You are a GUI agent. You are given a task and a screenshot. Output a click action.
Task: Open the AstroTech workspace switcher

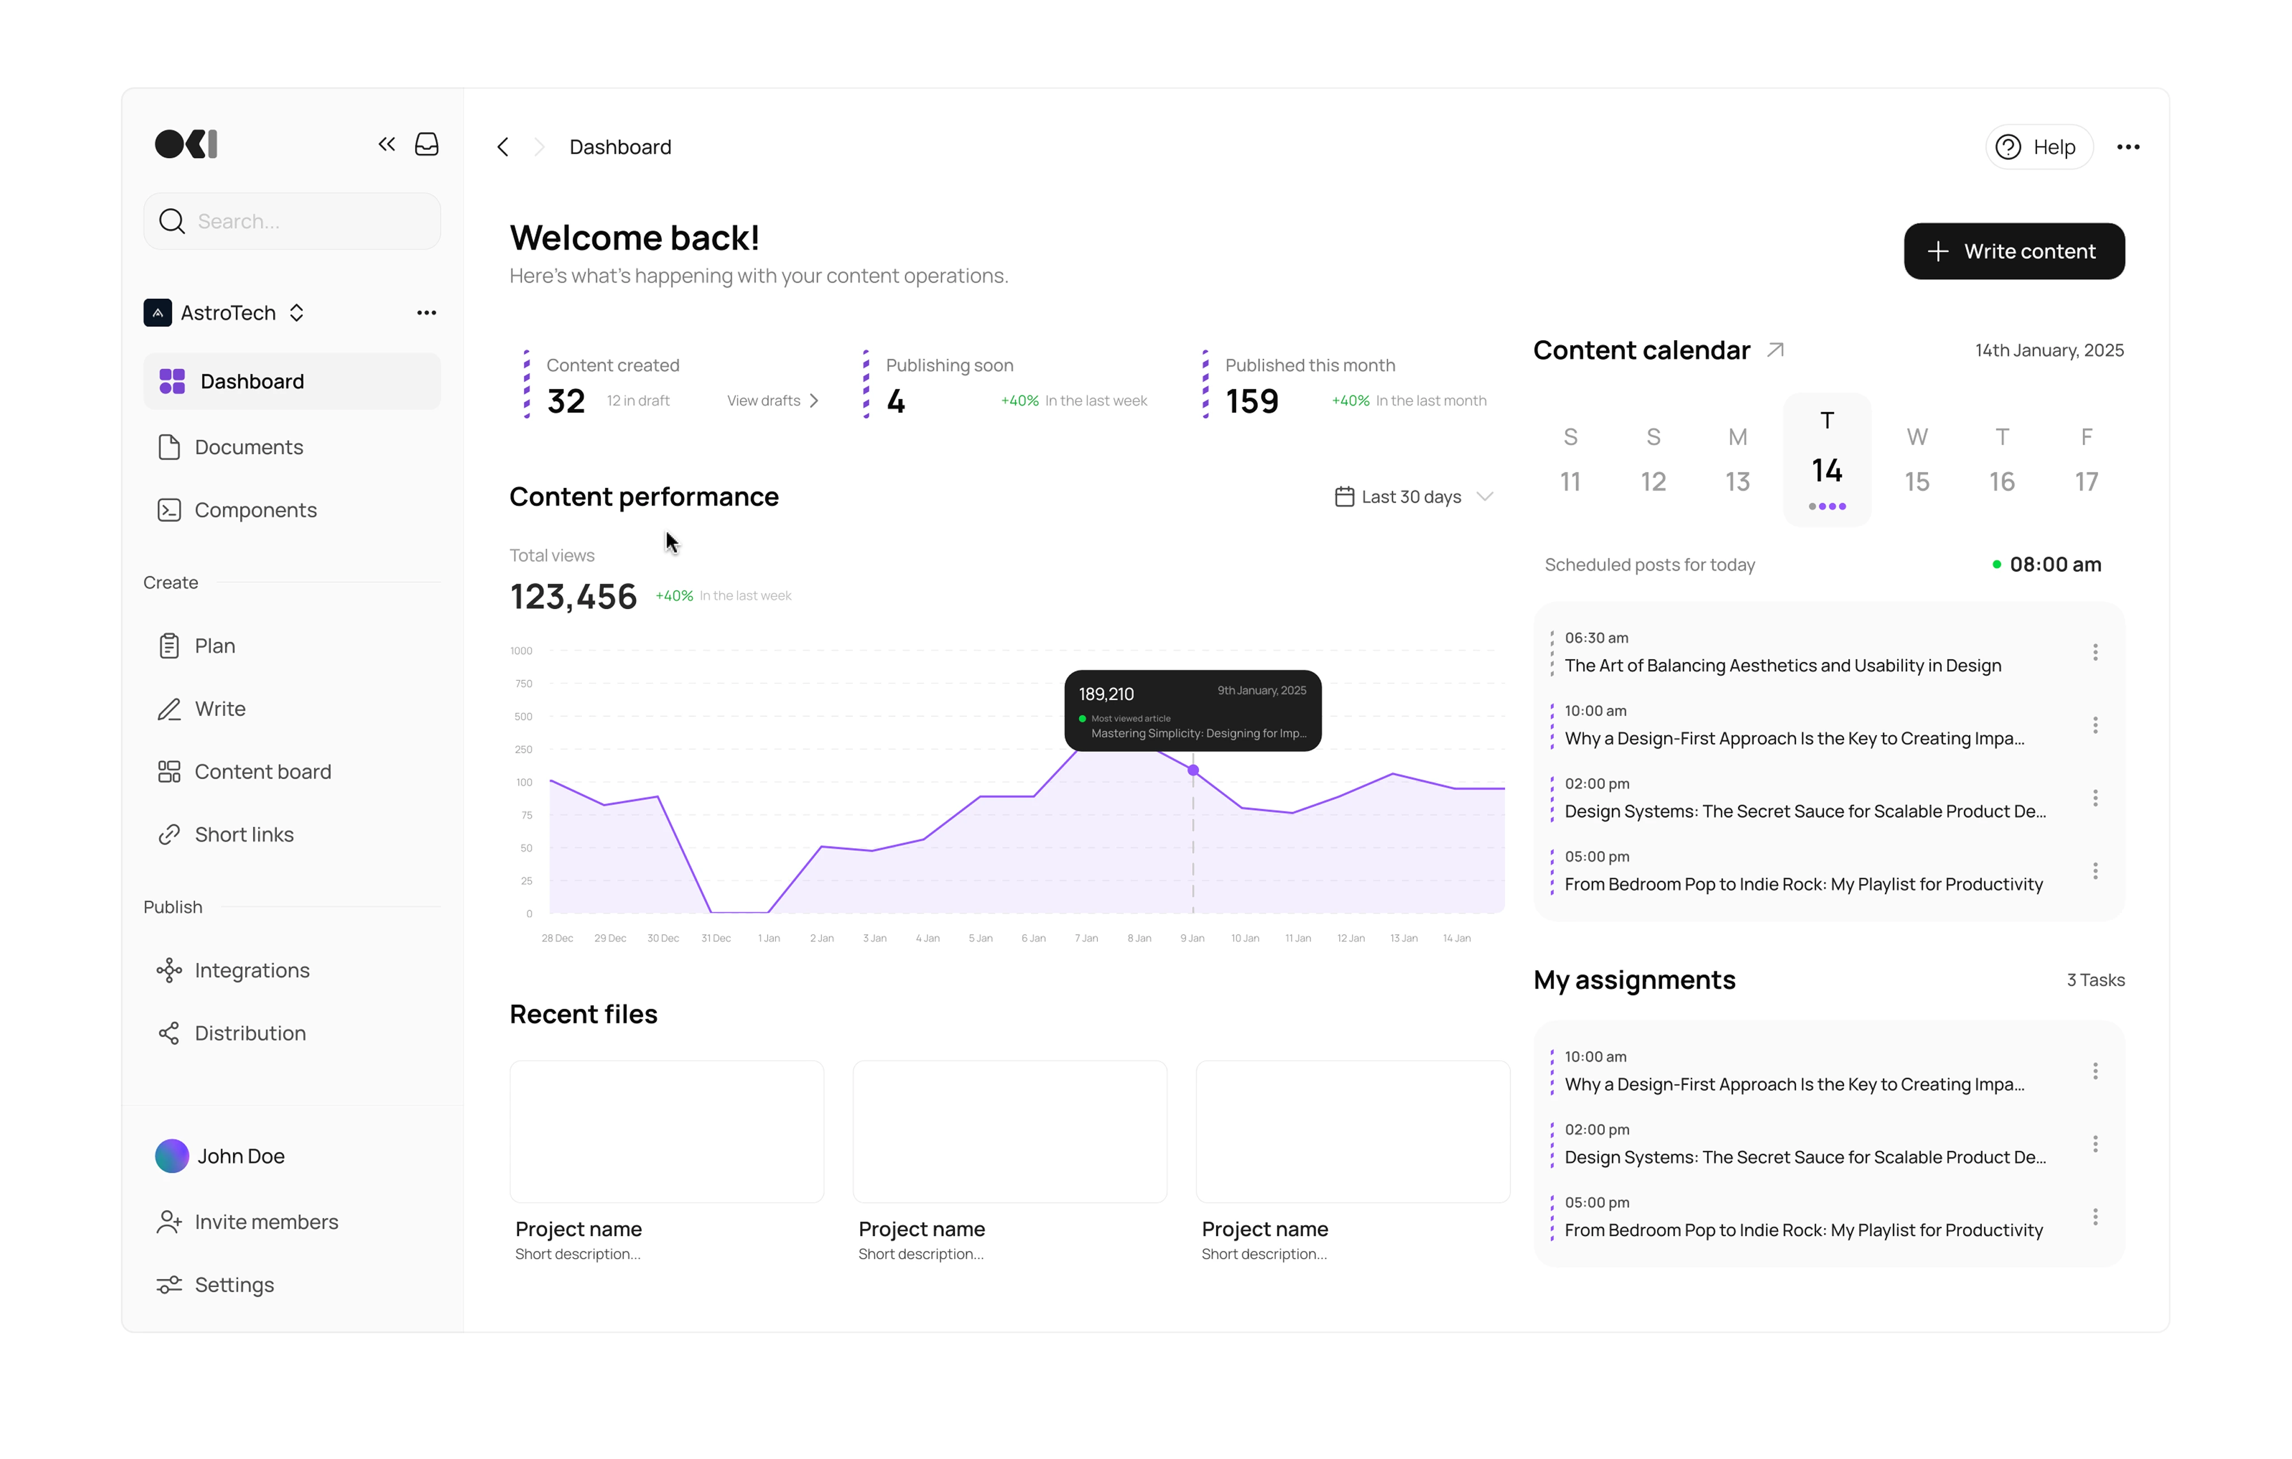click(224, 313)
